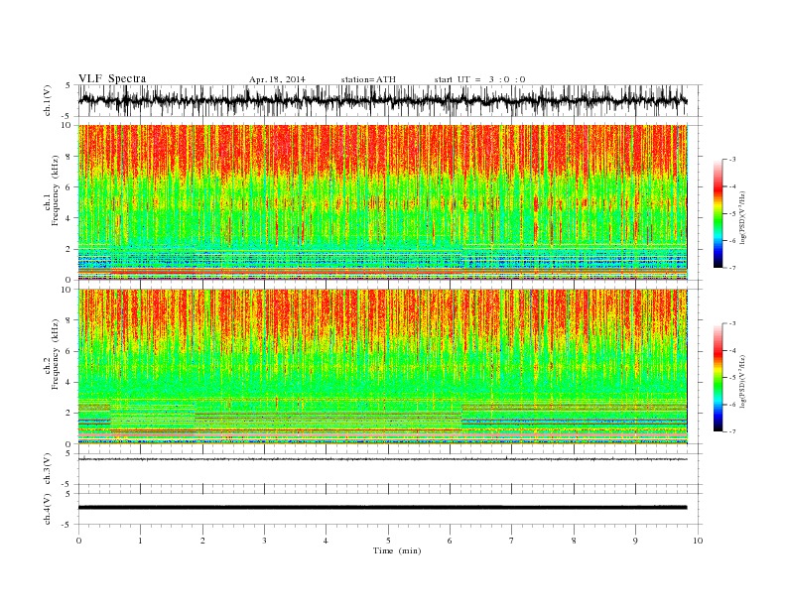The image size is (786, 607).
Task: Click the "3" label on the time axis
Action: 265,541
